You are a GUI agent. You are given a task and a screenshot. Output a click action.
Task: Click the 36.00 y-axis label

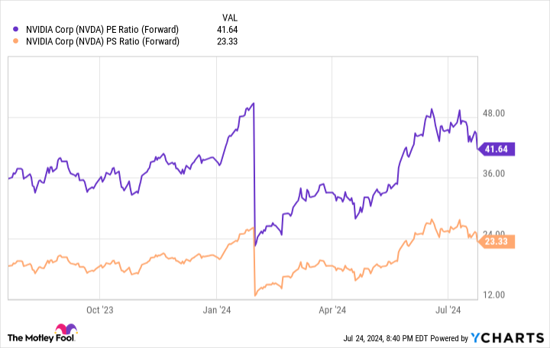click(x=494, y=173)
